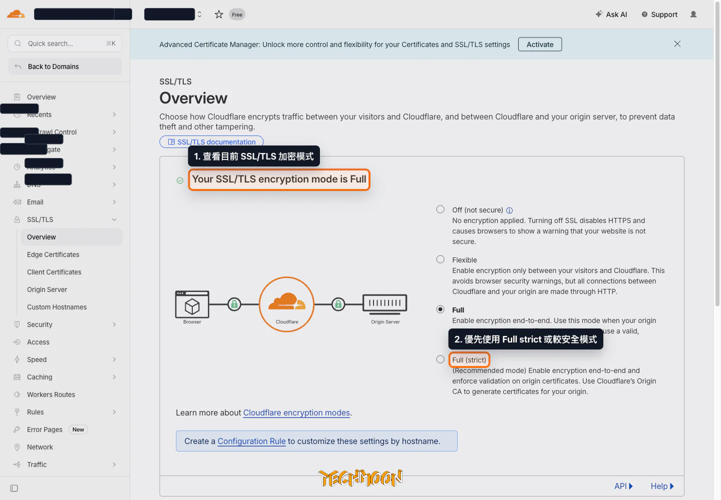Viewport: 721px width, 500px height.
Task: Expand the DNS section chevron
Action: [x=114, y=184]
